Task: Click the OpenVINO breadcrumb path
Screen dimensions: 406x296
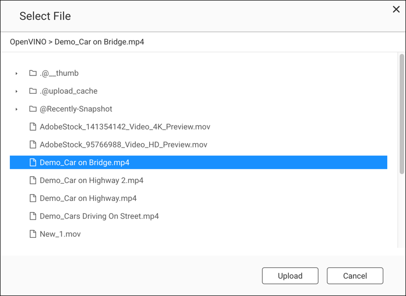Action: (28, 42)
